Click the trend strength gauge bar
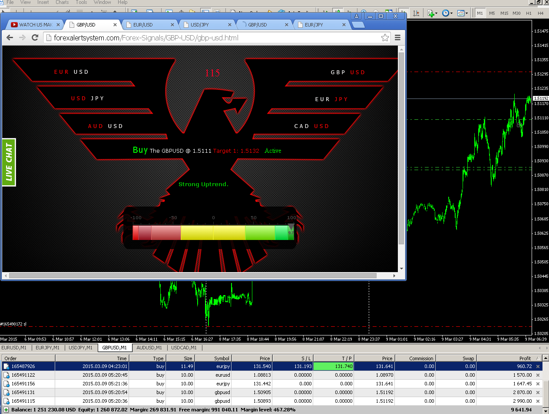The height and width of the screenshot is (414, 549). coord(213,233)
